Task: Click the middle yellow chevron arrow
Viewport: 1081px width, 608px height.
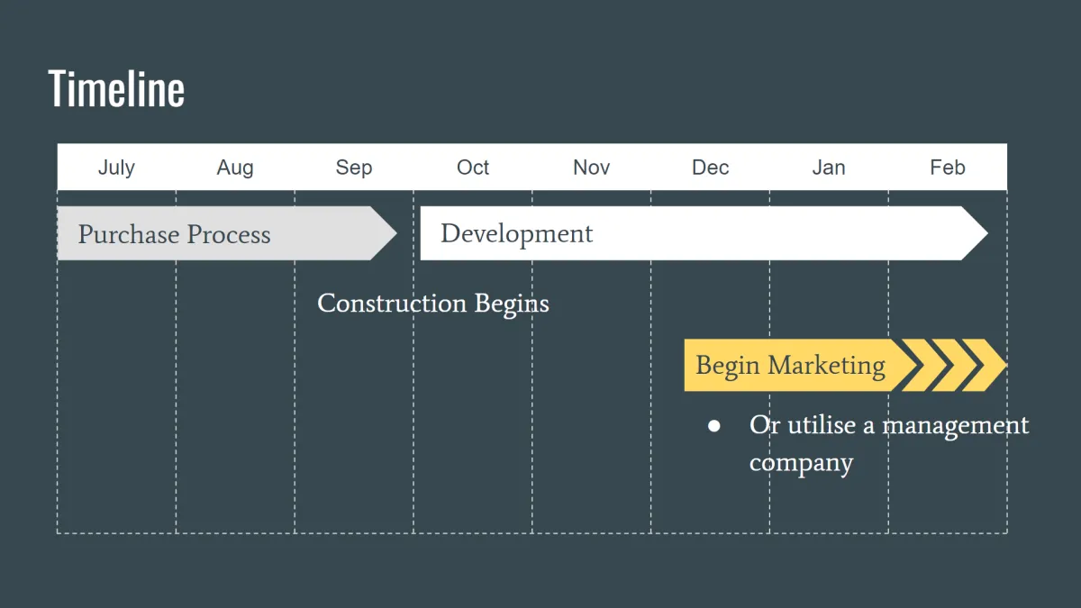Action: click(x=954, y=365)
